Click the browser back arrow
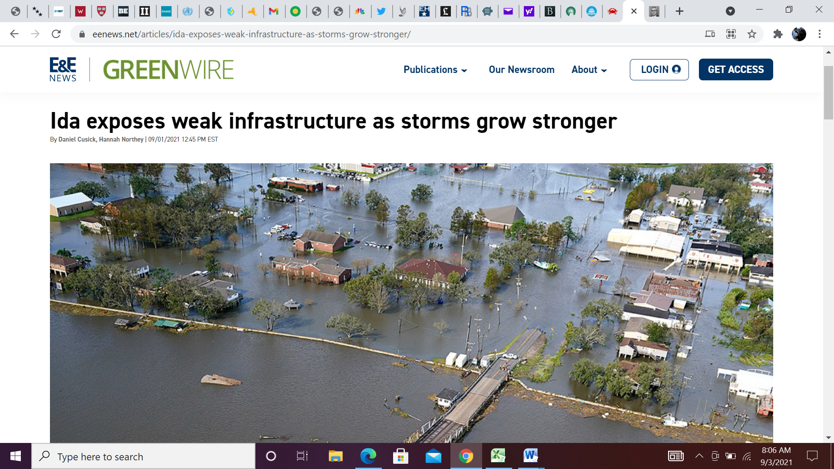The width and height of the screenshot is (834, 469). pos(14,34)
